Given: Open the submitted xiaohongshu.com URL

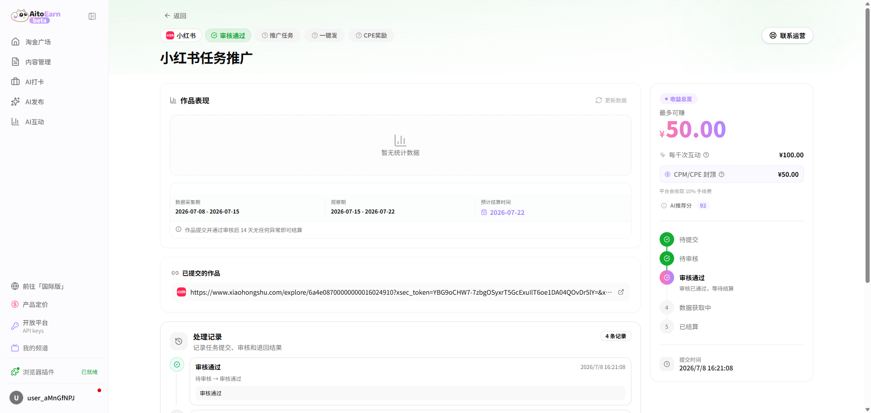Looking at the screenshot, I should pos(401,292).
